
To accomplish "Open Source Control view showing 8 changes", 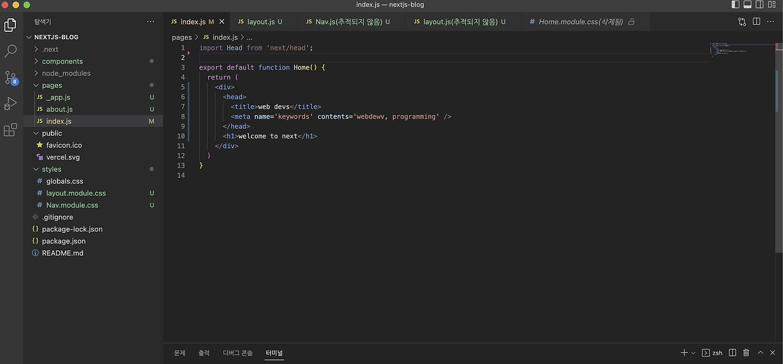I will click(x=10, y=76).
